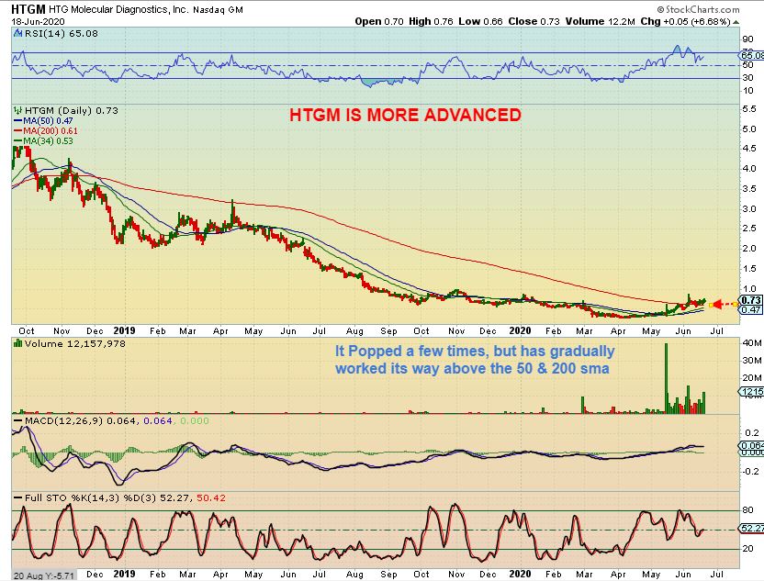The width and height of the screenshot is (764, 581).
Task: Select the RSI(14) 65.08 legend label
Action: pos(62,34)
